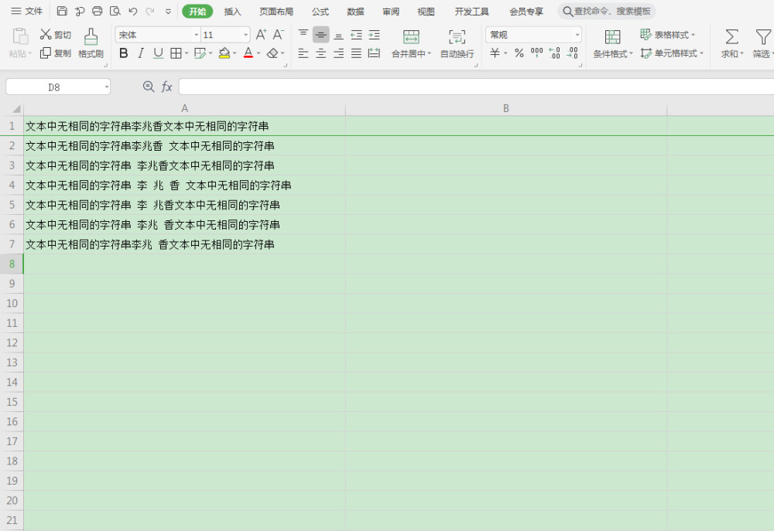Align text left horizontally
Image resolution: width=774 pixels, height=531 pixels.
(303, 53)
